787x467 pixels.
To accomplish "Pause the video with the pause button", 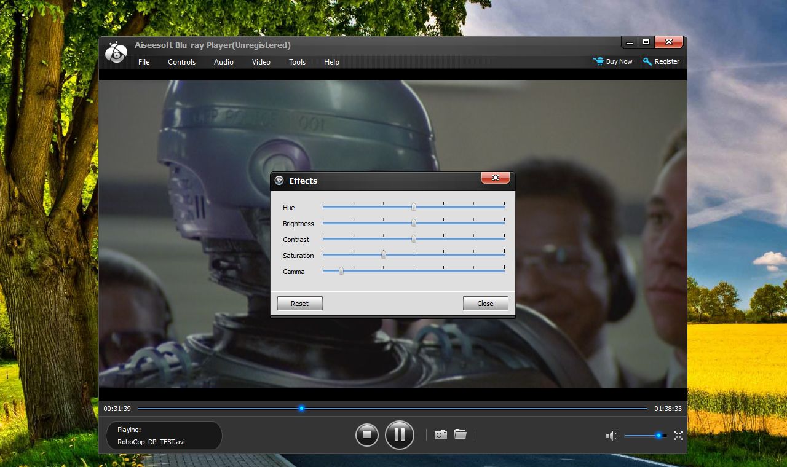I will tap(400, 435).
